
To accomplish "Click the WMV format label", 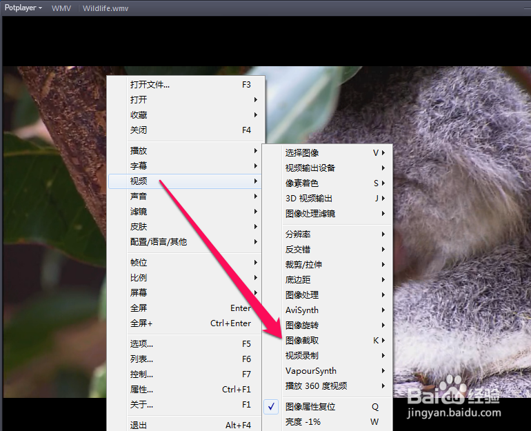I will click(x=61, y=8).
